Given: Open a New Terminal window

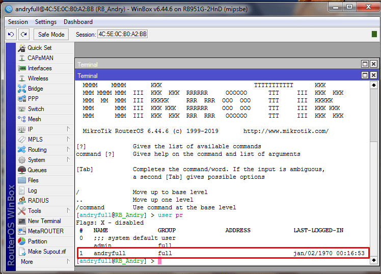Looking at the screenshot, I should [x=44, y=221].
